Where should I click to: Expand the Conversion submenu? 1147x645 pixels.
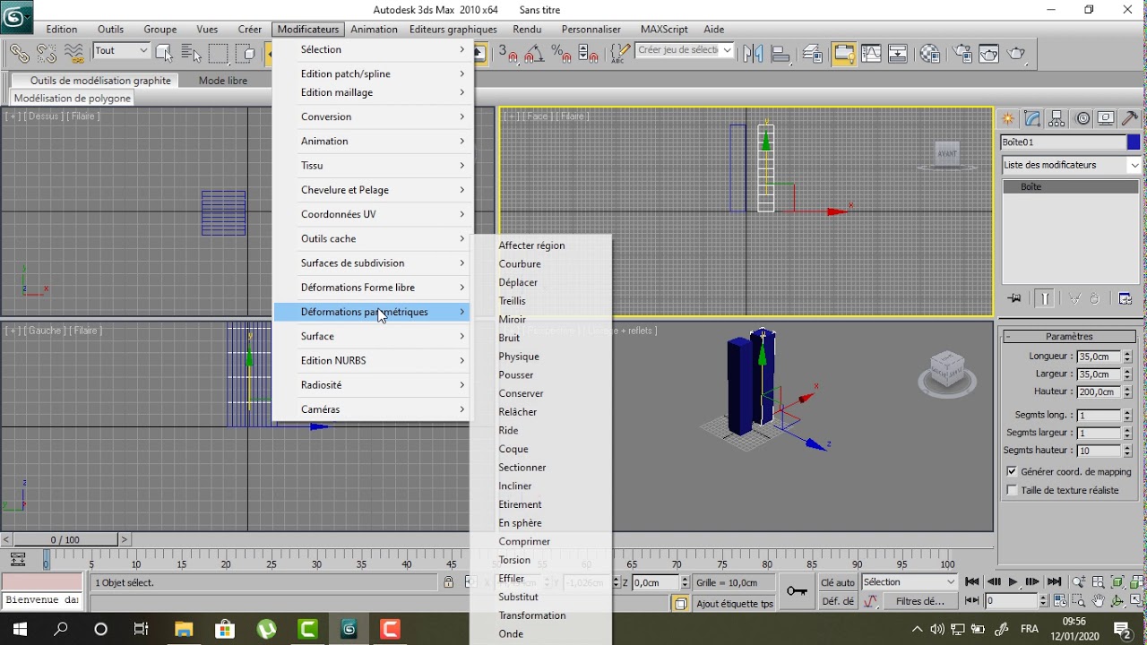(x=372, y=116)
